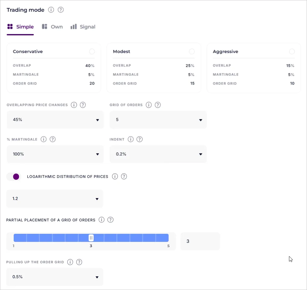Click info icon next to Trading mode
This screenshot has width=307, height=290.
click(x=51, y=10)
